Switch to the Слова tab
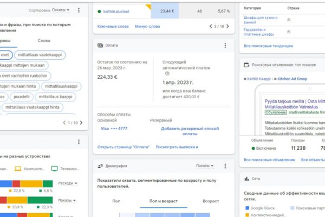325x217 pixels. click(x=44, y=41)
